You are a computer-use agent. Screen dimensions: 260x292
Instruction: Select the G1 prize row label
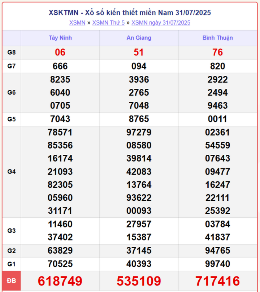(12, 264)
